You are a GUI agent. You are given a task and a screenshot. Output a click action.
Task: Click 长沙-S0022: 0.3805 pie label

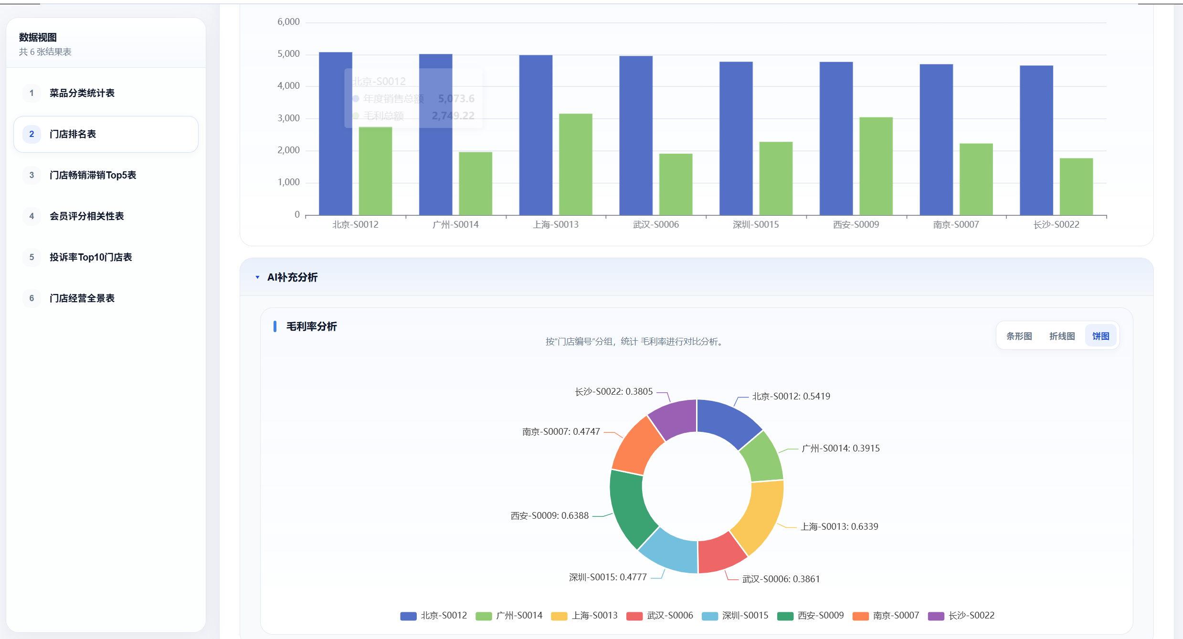point(613,392)
